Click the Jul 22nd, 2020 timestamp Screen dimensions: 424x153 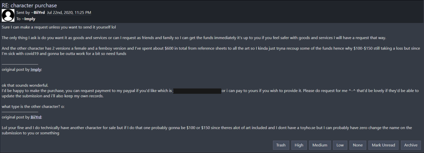coord(69,12)
